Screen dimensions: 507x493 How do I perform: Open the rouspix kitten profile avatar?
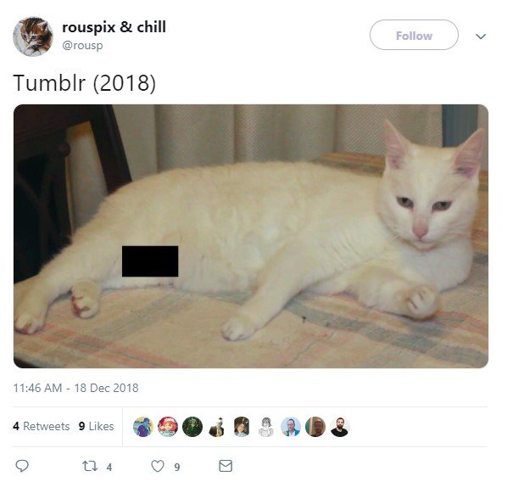33,36
